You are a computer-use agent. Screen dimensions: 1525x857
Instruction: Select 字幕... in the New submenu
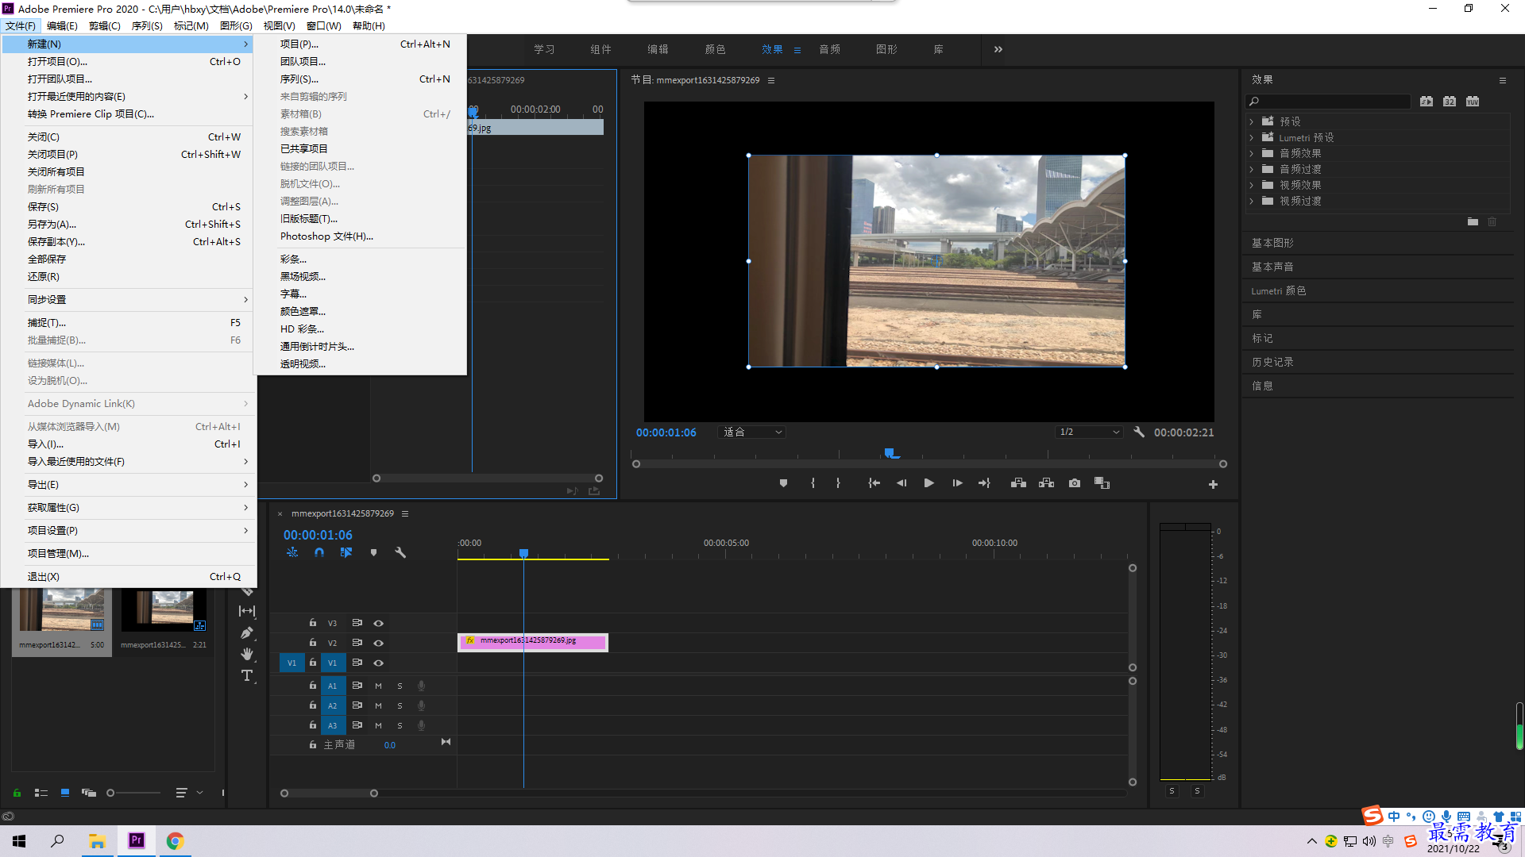point(359,294)
